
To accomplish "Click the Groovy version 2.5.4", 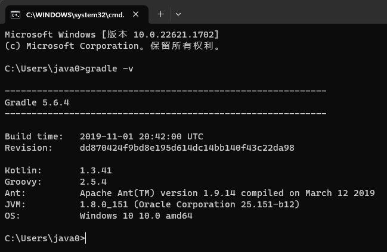I will point(93,182).
